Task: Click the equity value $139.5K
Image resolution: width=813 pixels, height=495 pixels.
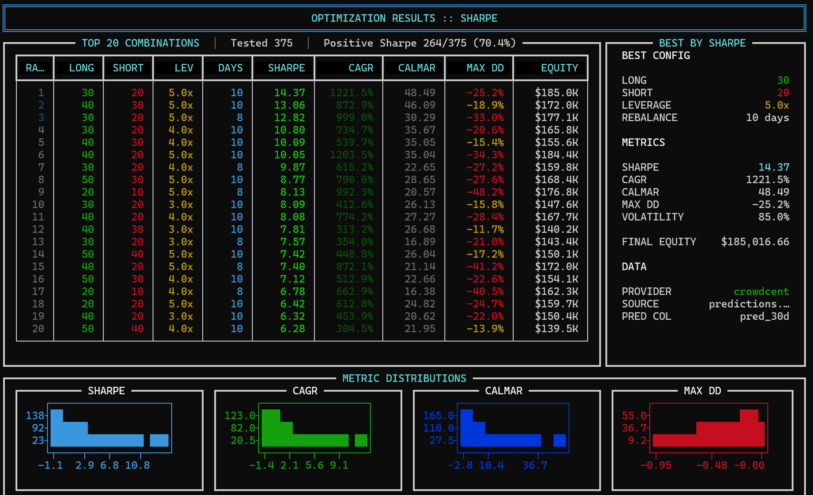Action: pyautogui.click(x=556, y=329)
